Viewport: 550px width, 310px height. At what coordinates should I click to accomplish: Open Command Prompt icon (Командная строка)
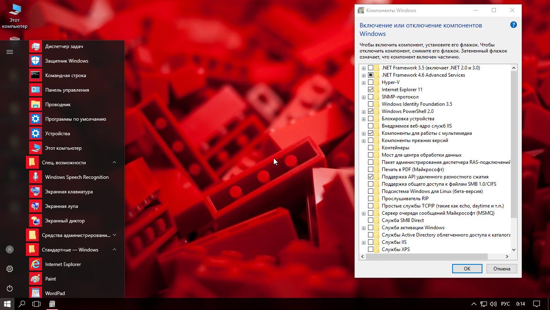click(36, 75)
